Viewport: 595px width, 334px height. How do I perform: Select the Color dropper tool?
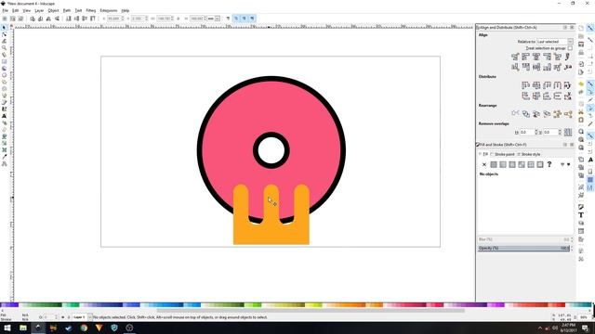click(4, 157)
